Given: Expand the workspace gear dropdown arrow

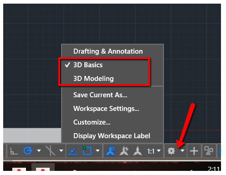Looking at the screenshot, I should pos(183,151).
